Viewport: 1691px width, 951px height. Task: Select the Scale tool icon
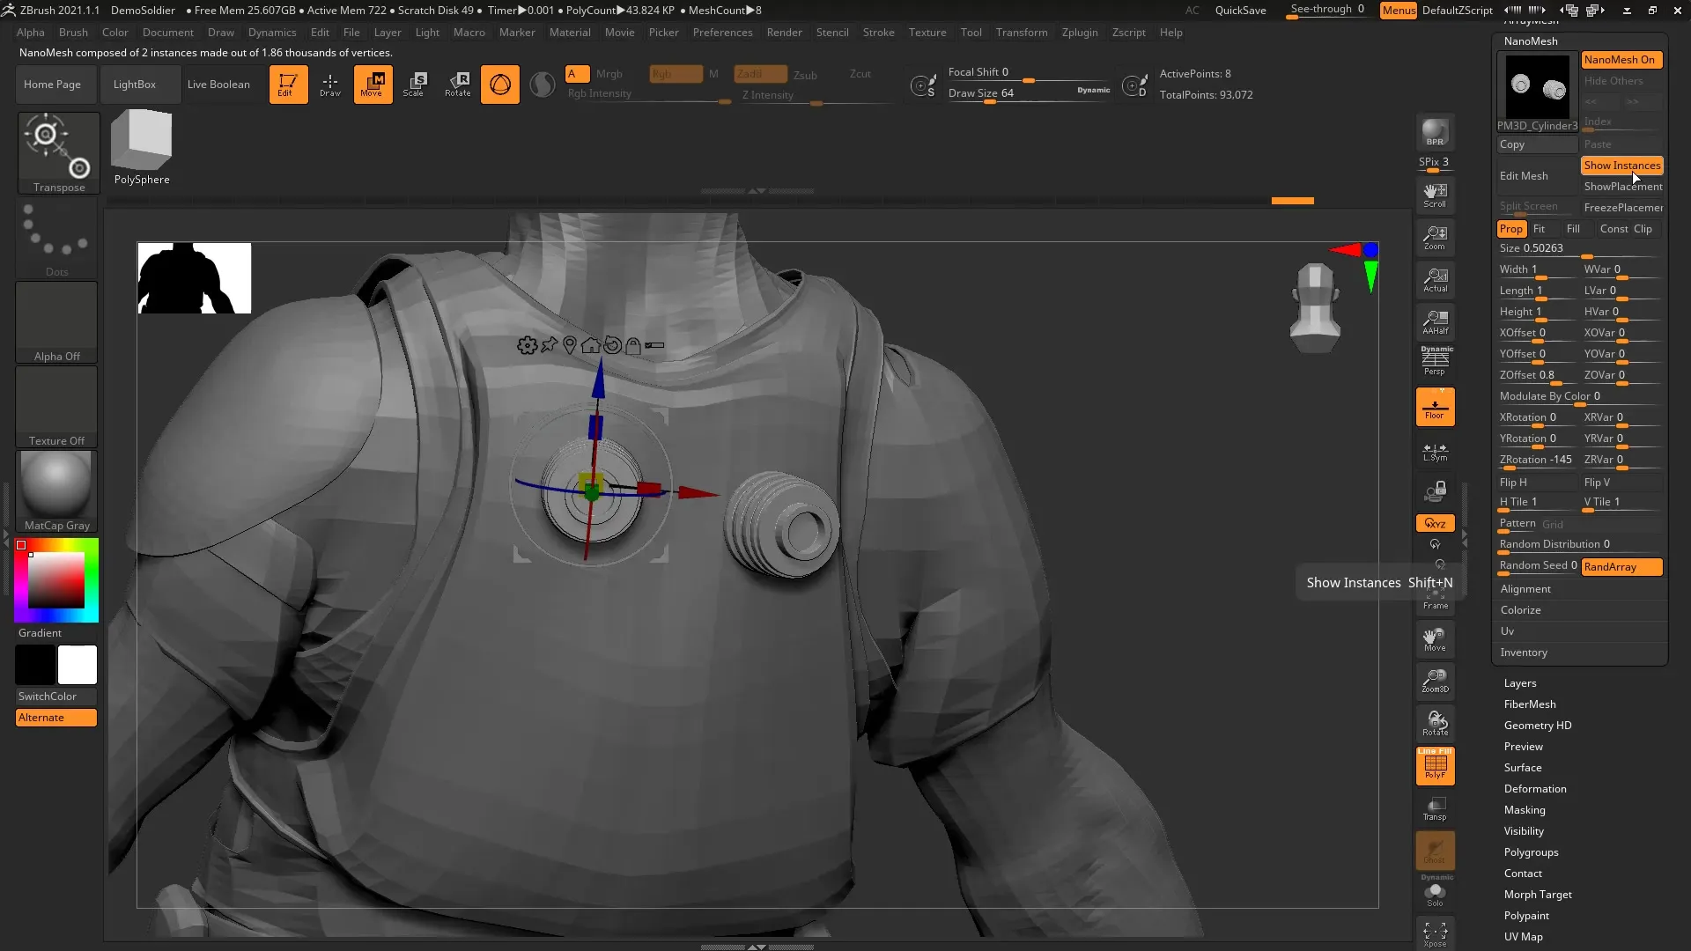(x=415, y=85)
